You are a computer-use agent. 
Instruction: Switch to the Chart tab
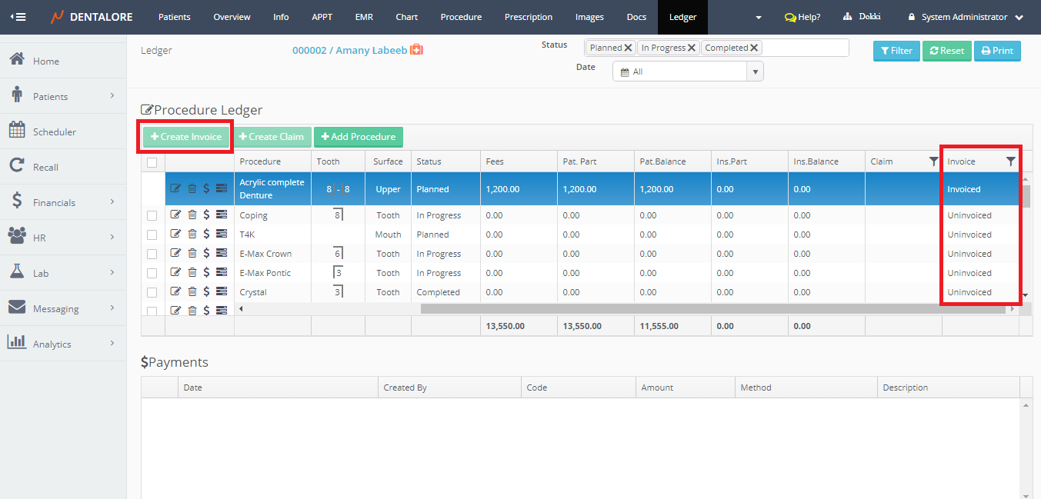click(406, 17)
